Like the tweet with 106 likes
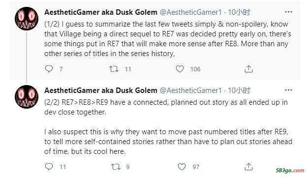 click(x=180, y=69)
